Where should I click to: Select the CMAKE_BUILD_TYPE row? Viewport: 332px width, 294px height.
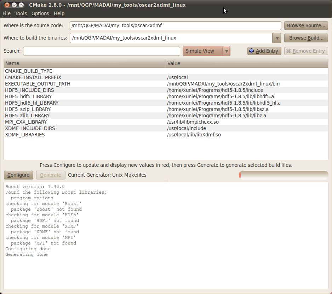point(166,71)
